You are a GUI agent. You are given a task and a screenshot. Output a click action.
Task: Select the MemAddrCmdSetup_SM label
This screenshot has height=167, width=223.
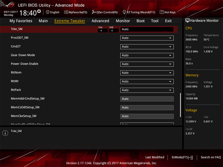tap(28, 99)
